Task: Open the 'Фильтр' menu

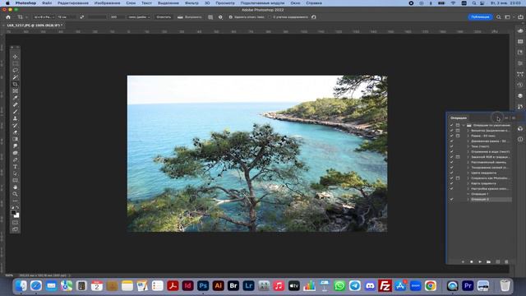Action: click(x=191, y=3)
